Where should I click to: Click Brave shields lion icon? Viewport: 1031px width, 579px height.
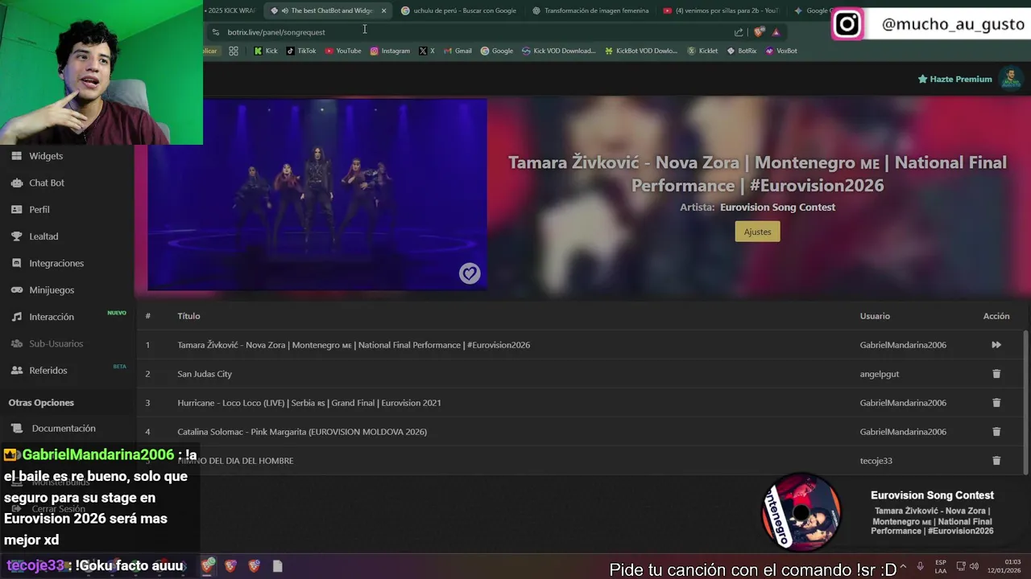[759, 32]
